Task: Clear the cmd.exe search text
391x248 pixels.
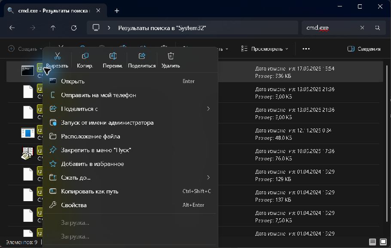Action: coord(362,28)
